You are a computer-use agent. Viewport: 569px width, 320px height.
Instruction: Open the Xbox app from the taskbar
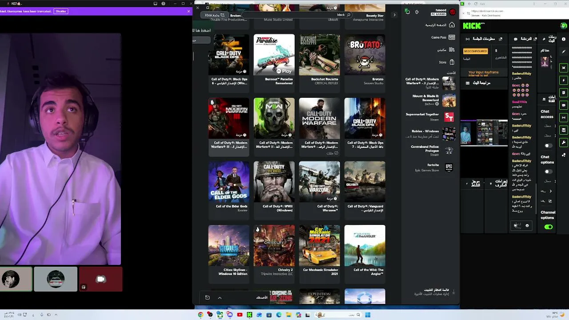click(220, 315)
